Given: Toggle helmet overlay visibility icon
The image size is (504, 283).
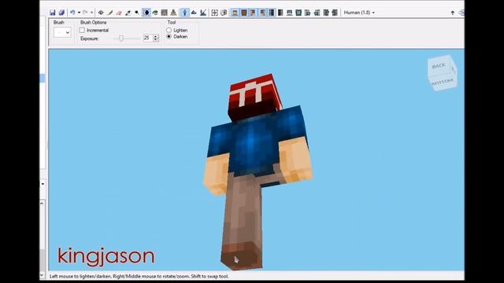Looking at the screenshot, I should tap(289, 13).
